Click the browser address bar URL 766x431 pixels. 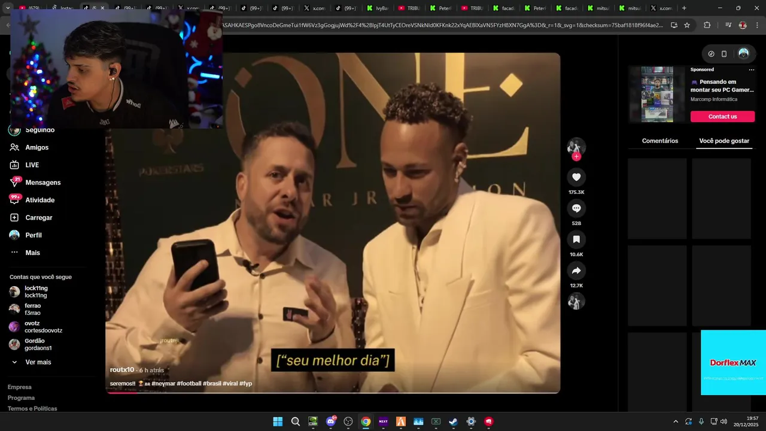click(443, 25)
